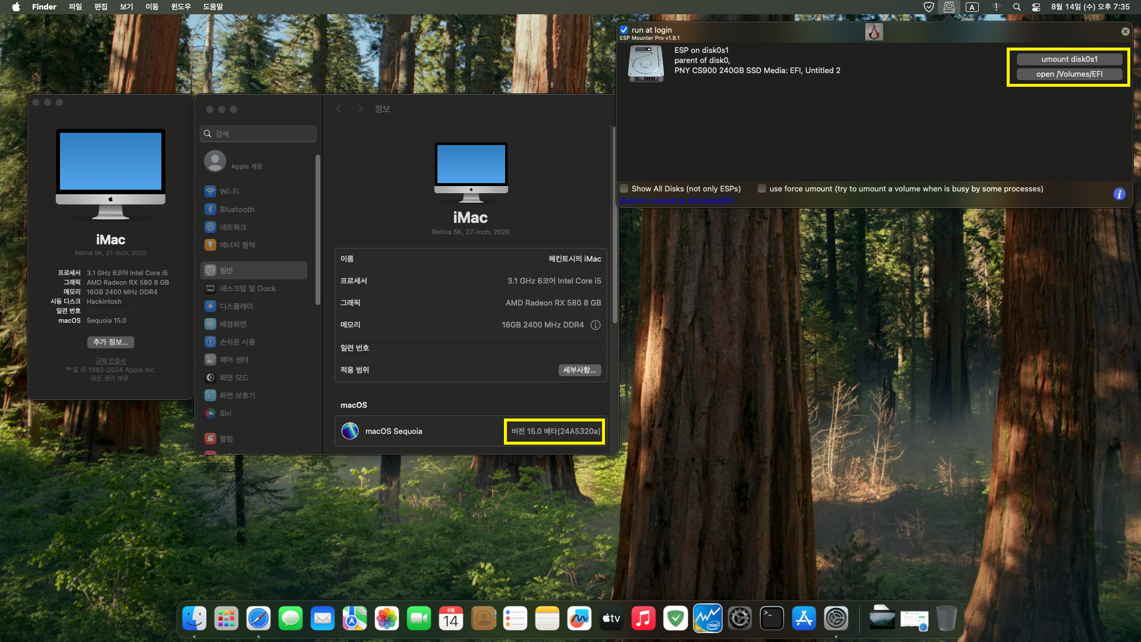Viewport: 1141px width, 642px height.
Task: Enable Show All Disks checkbox
Action: point(624,188)
